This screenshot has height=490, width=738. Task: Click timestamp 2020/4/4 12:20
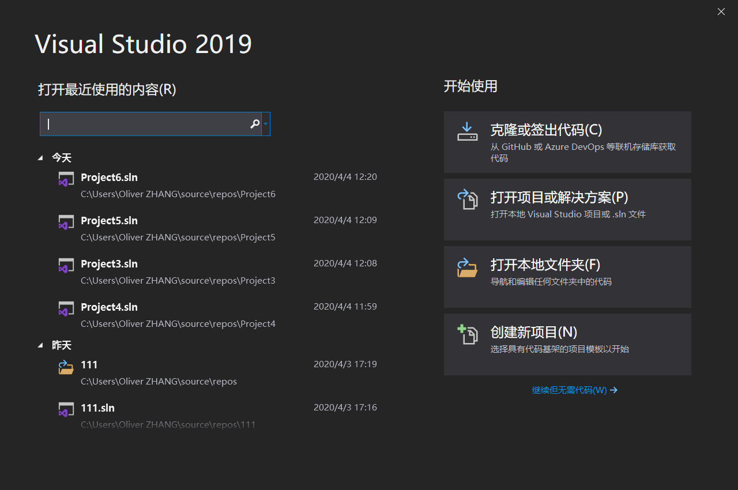point(345,177)
